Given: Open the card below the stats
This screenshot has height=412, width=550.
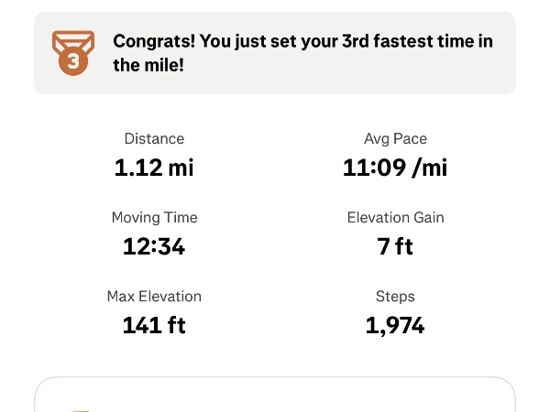Looking at the screenshot, I should pyautogui.click(x=275, y=396).
